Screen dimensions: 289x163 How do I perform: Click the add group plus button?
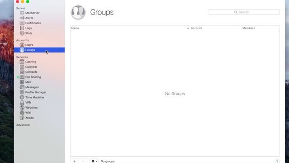pyautogui.click(x=75, y=161)
